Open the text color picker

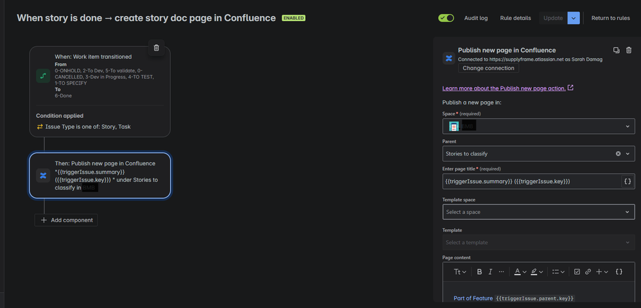pos(520,272)
